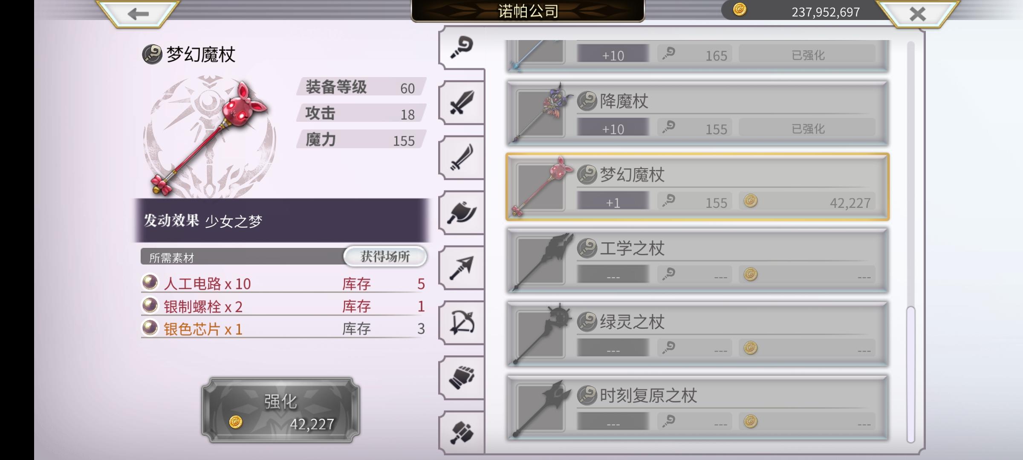Click the 银制螺栓 material row
Image resolution: width=1023 pixels, height=460 pixels.
coord(283,306)
